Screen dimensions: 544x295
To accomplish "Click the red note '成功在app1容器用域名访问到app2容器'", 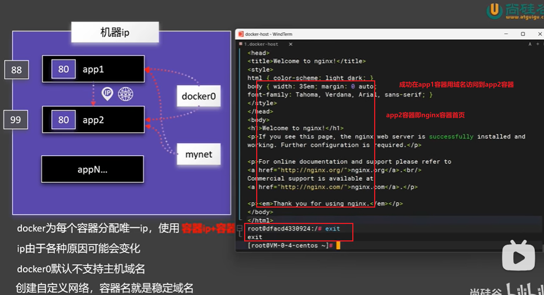I will 456,84.
